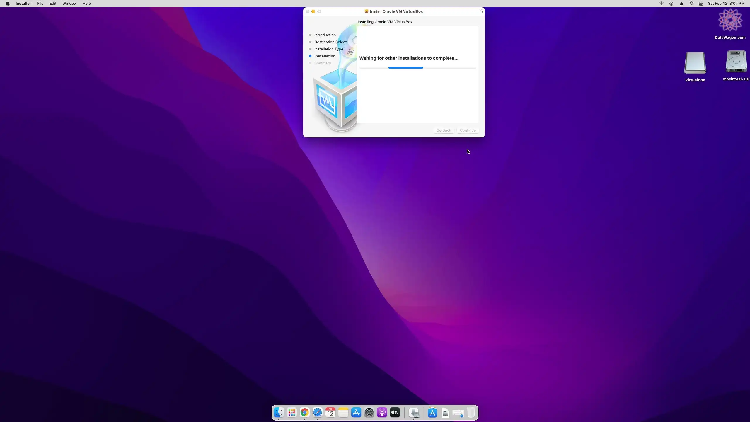Open the VirtualBox disk image on desktop
The image size is (750, 422).
tap(695, 63)
